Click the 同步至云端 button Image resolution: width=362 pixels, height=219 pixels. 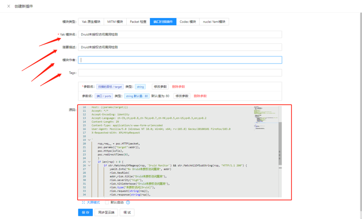coord(106,212)
